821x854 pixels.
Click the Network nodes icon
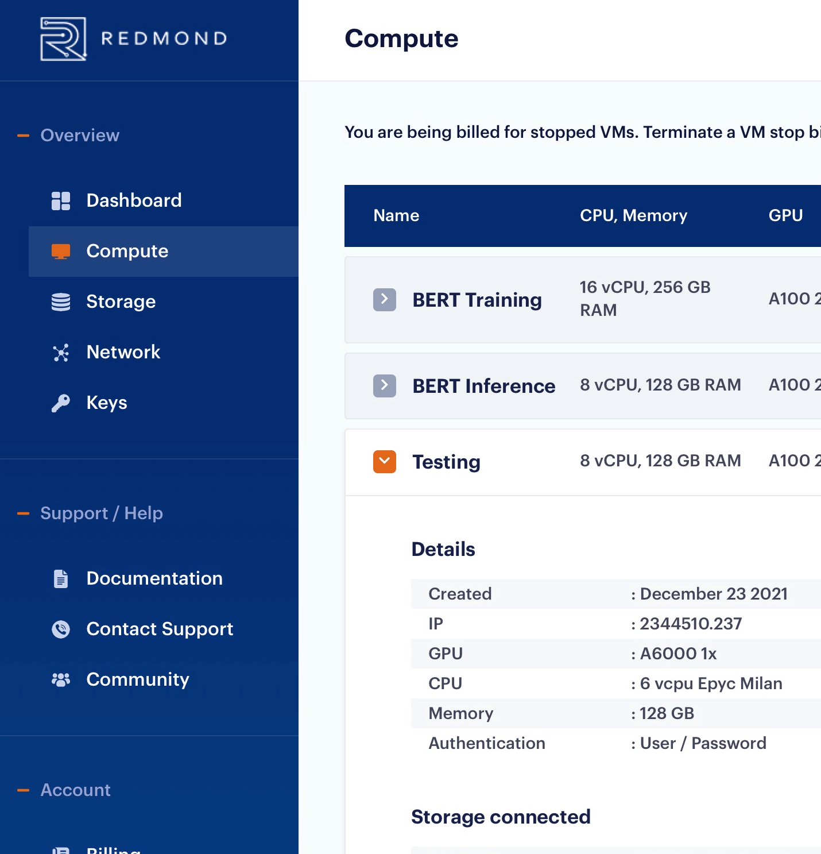click(61, 353)
